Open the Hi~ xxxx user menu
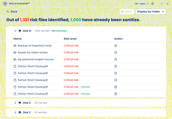 (x=141, y=4)
